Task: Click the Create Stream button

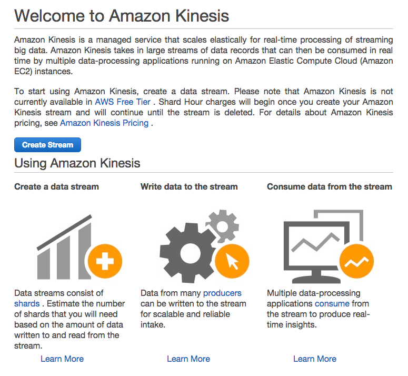Action: (x=47, y=145)
